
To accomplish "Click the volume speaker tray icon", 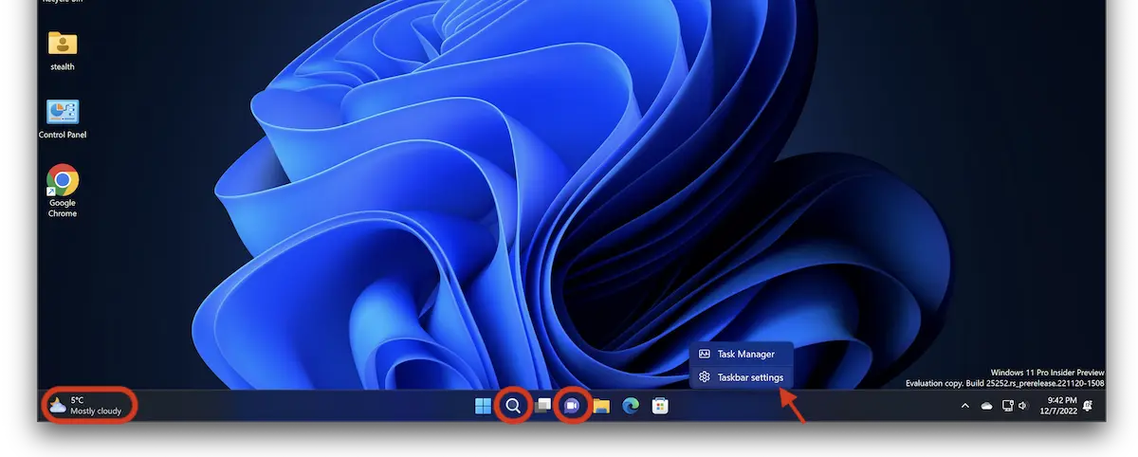I will [x=1023, y=406].
